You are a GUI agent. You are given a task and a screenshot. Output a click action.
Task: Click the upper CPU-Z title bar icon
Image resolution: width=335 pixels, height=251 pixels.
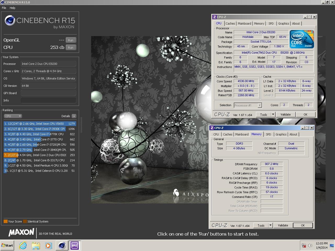pyautogui.click(x=214, y=17)
